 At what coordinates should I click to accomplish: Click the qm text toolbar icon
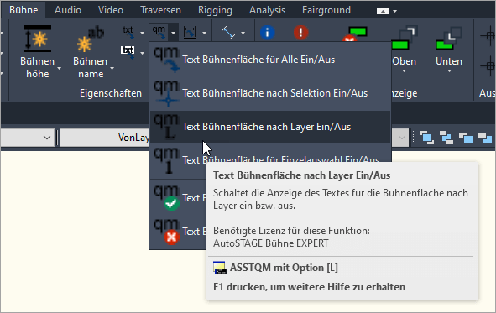tap(159, 32)
